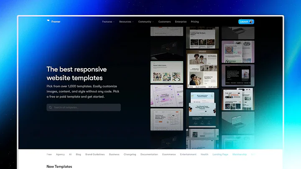Open the fashion models template thumbnail
Screen dimensions: 301x169
pos(202,69)
